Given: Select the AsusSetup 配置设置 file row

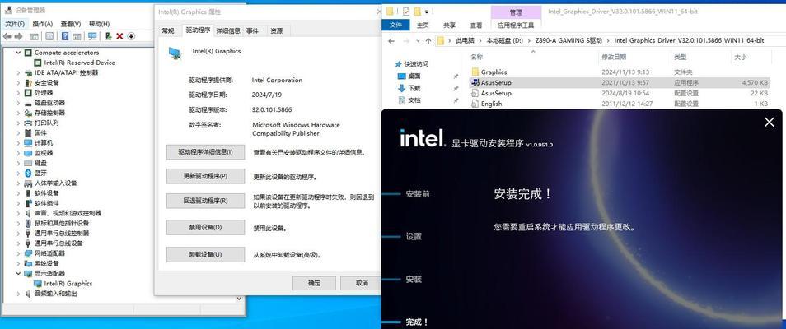Looking at the screenshot, I should pos(618,93).
